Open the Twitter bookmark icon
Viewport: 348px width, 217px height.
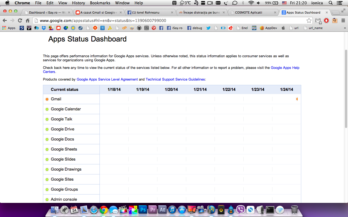click(208, 28)
